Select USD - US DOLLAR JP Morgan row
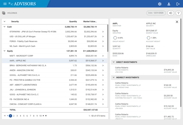Screen dimensions: 183x125 (55, 36)
